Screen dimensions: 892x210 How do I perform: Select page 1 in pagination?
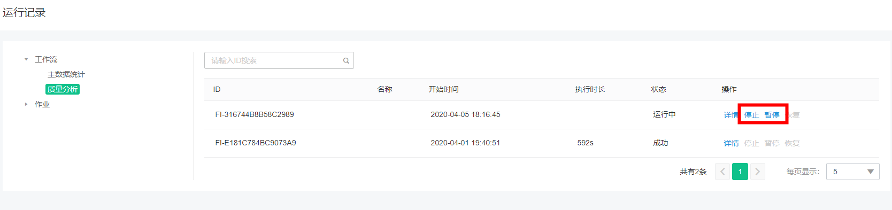pos(740,172)
